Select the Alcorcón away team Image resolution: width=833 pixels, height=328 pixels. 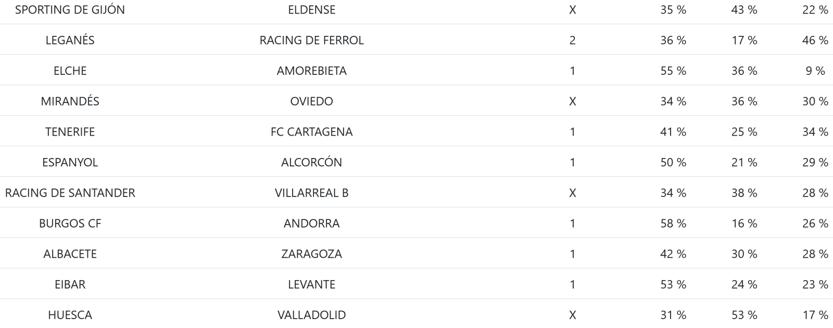[311, 162]
